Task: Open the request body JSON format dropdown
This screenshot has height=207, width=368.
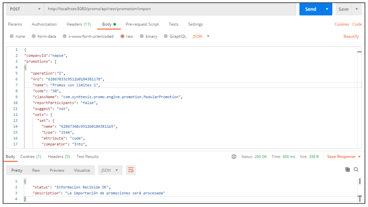Action: click(x=201, y=36)
